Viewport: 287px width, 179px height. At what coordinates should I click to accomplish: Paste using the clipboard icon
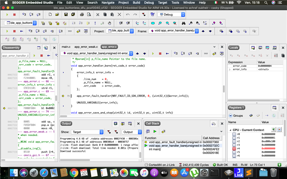(x=112, y=14)
